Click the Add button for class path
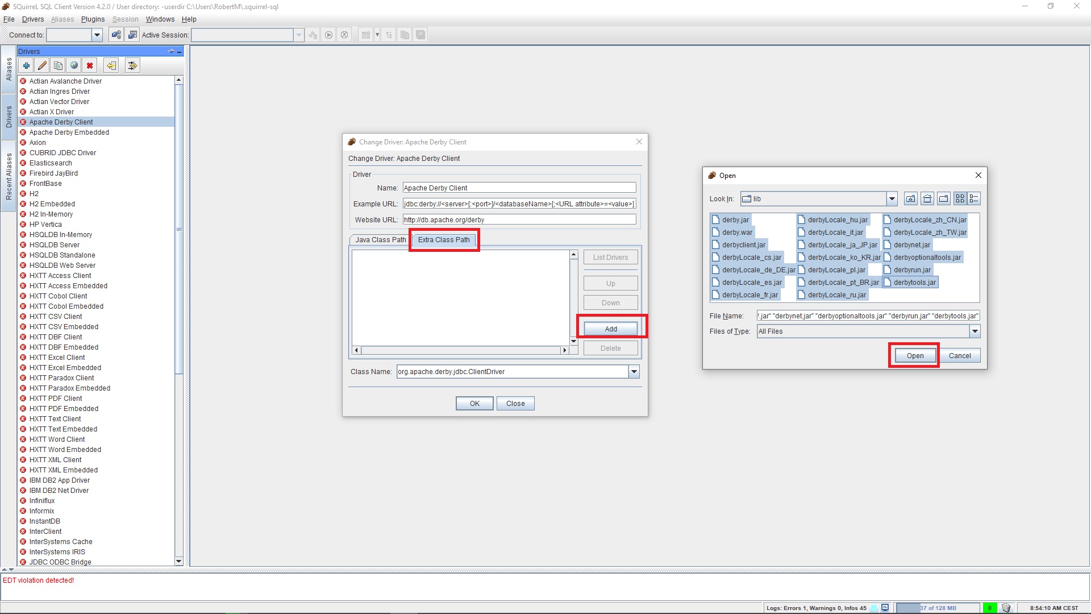 coord(611,329)
